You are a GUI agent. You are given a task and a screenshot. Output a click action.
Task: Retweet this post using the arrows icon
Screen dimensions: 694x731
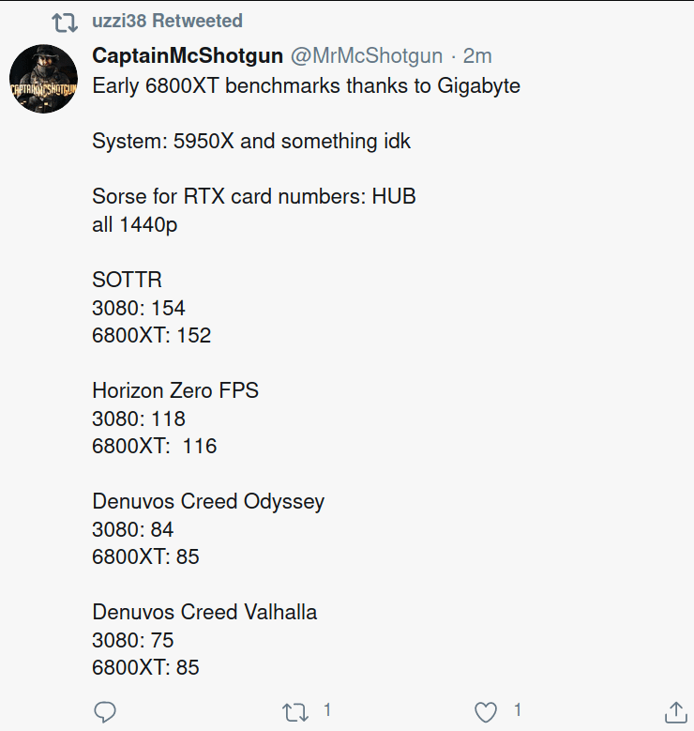pos(295,712)
